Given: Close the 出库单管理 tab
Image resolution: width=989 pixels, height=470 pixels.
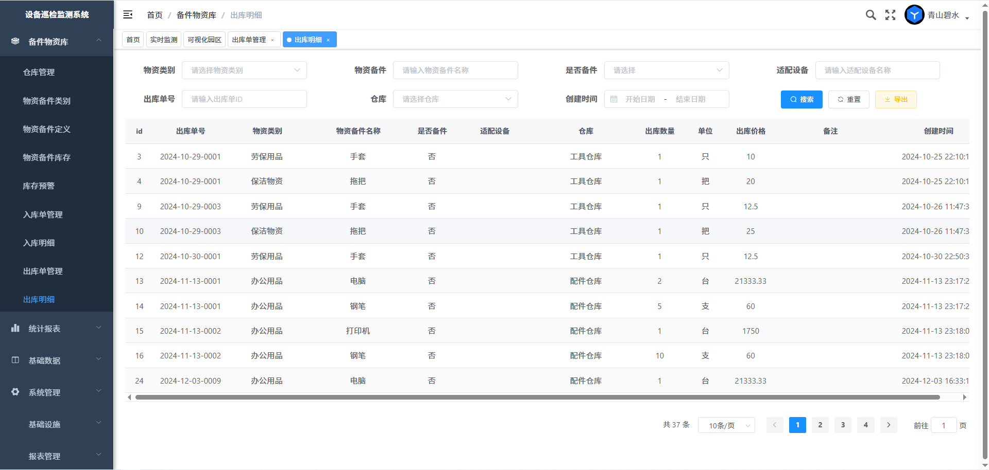Looking at the screenshot, I should pyautogui.click(x=272, y=40).
